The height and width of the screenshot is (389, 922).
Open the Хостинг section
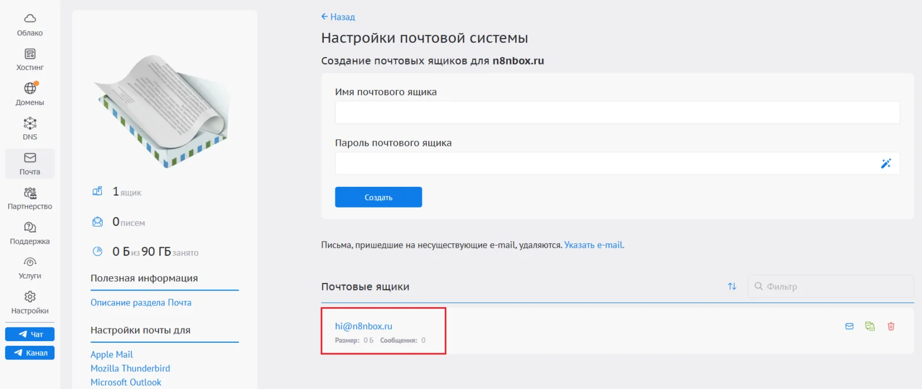tap(30, 60)
